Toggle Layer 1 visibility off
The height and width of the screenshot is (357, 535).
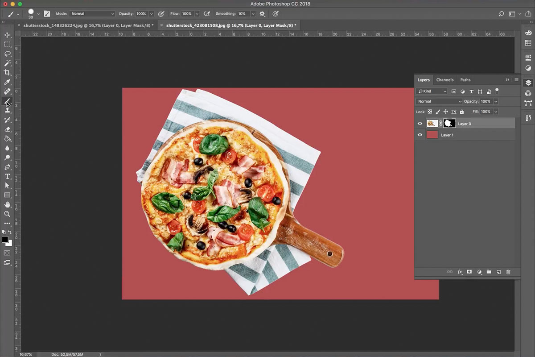point(420,135)
